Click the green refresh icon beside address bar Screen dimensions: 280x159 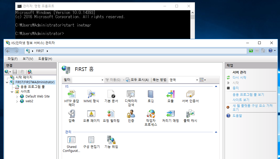coord(251,51)
